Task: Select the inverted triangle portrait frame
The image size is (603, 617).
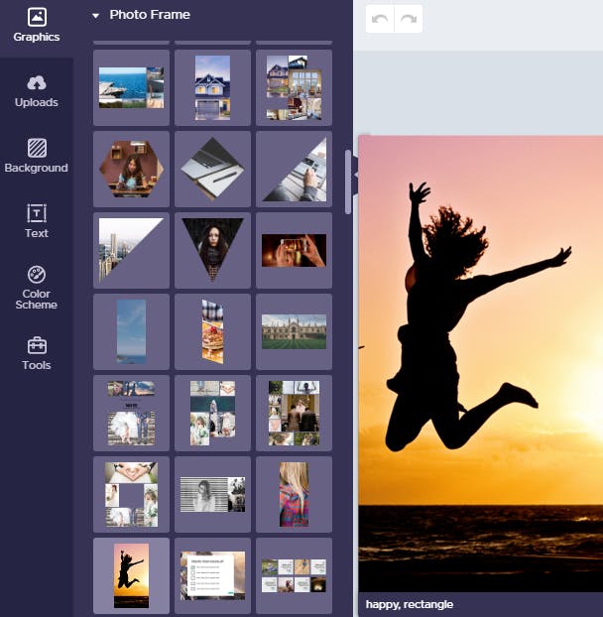Action: 212,250
